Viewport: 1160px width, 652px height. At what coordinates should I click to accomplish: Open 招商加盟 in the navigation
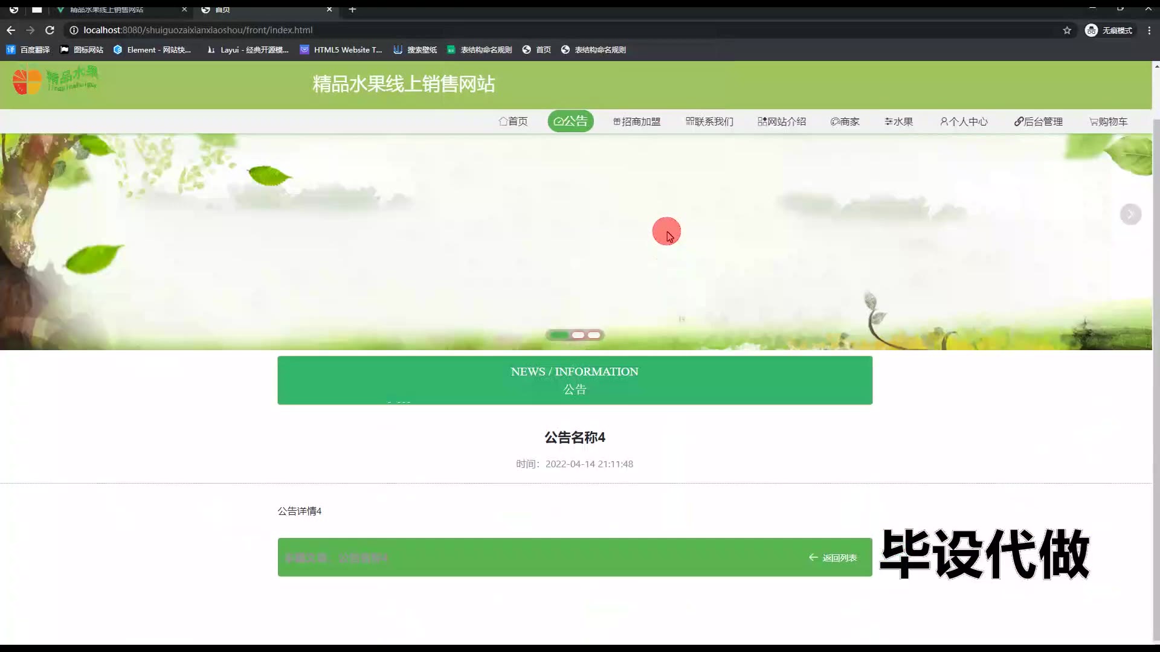(x=637, y=121)
